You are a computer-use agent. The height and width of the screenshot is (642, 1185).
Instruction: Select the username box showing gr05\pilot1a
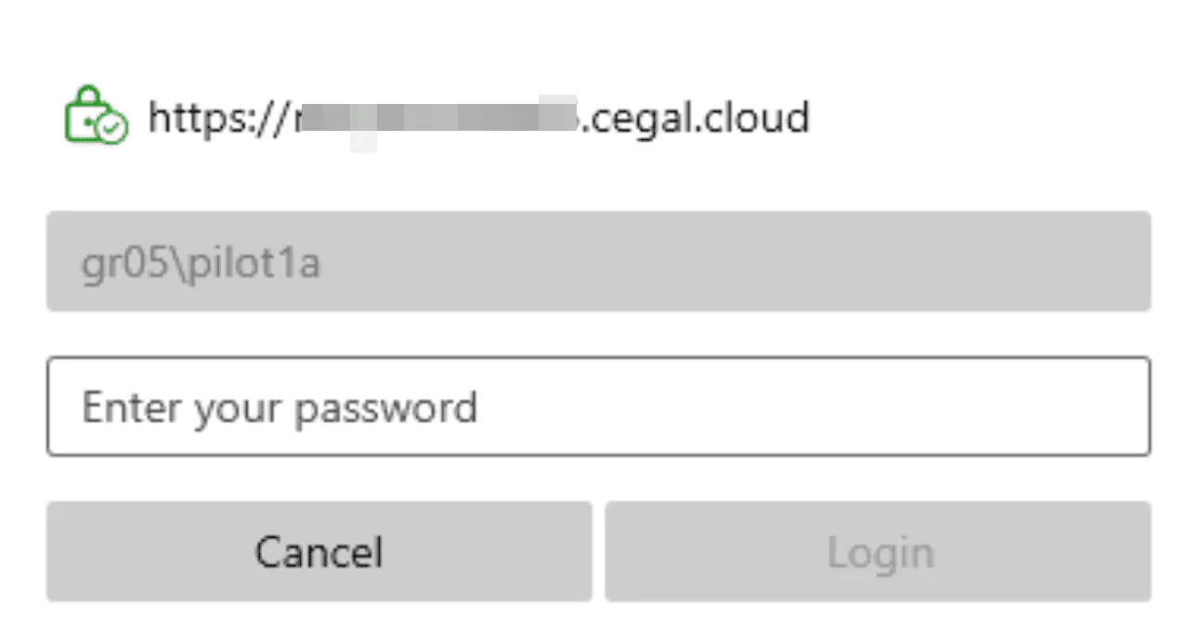point(598,262)
